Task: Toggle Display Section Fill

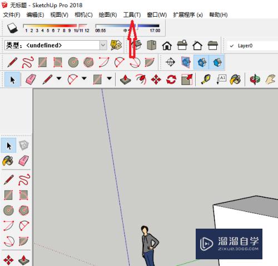Action: [217, 62]
